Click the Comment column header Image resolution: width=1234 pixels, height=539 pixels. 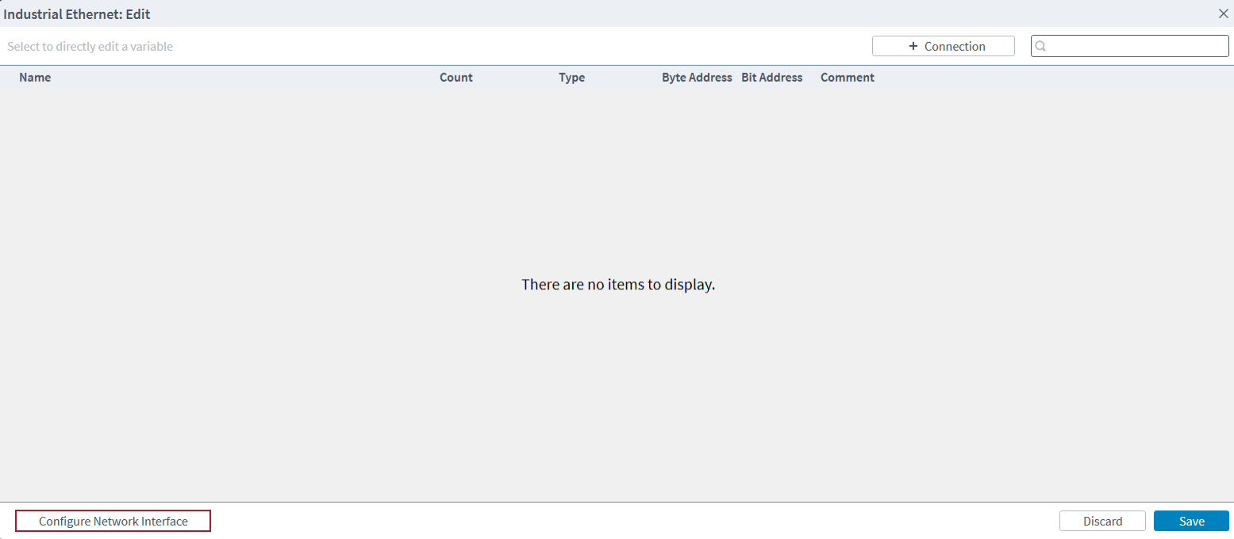[848, 78]
